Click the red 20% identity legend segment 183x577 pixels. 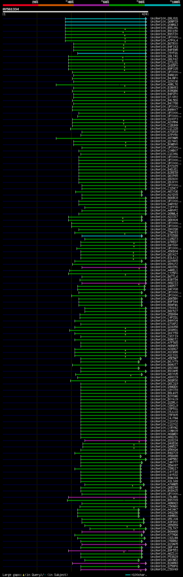(x=20, y=5)
